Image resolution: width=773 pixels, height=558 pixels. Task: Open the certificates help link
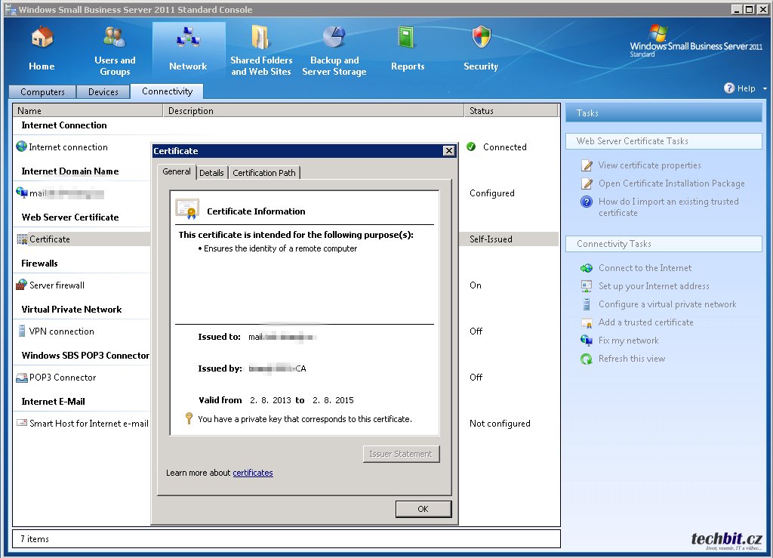click(253, 473)
